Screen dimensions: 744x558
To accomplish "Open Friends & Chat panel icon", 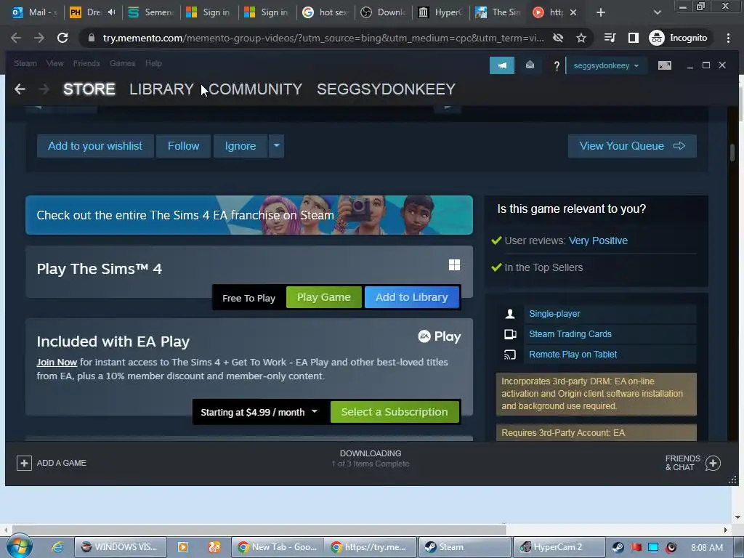I will 713,463.
